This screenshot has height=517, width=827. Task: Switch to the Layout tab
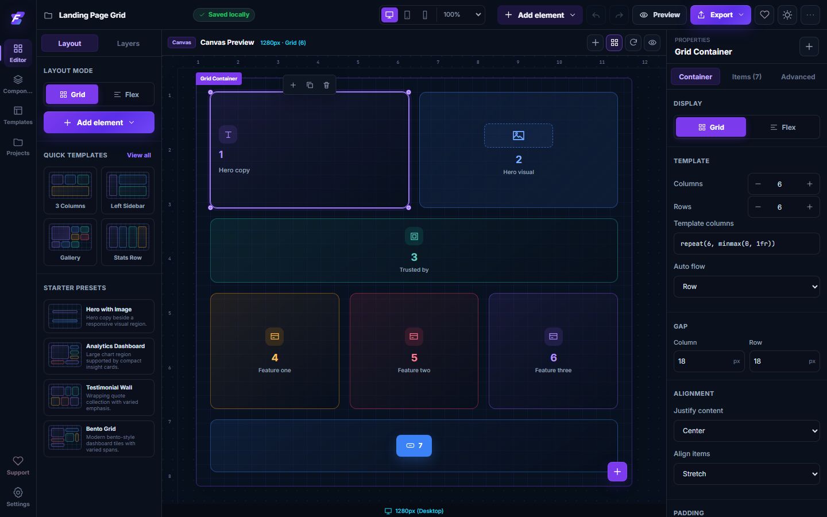(x=69, y=44)
